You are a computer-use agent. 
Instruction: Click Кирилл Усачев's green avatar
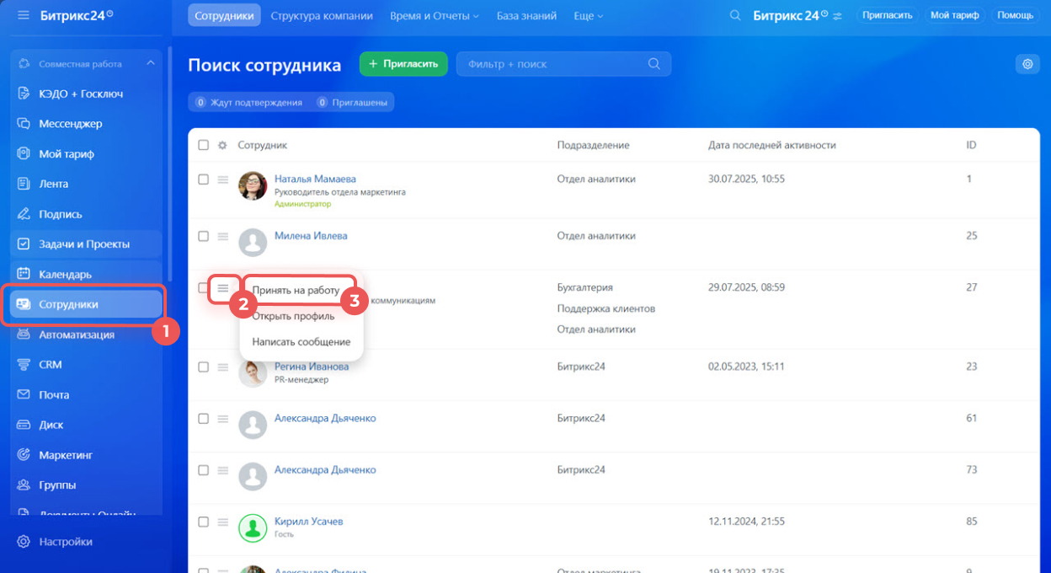pyautogui.click(x=253, y=528)
